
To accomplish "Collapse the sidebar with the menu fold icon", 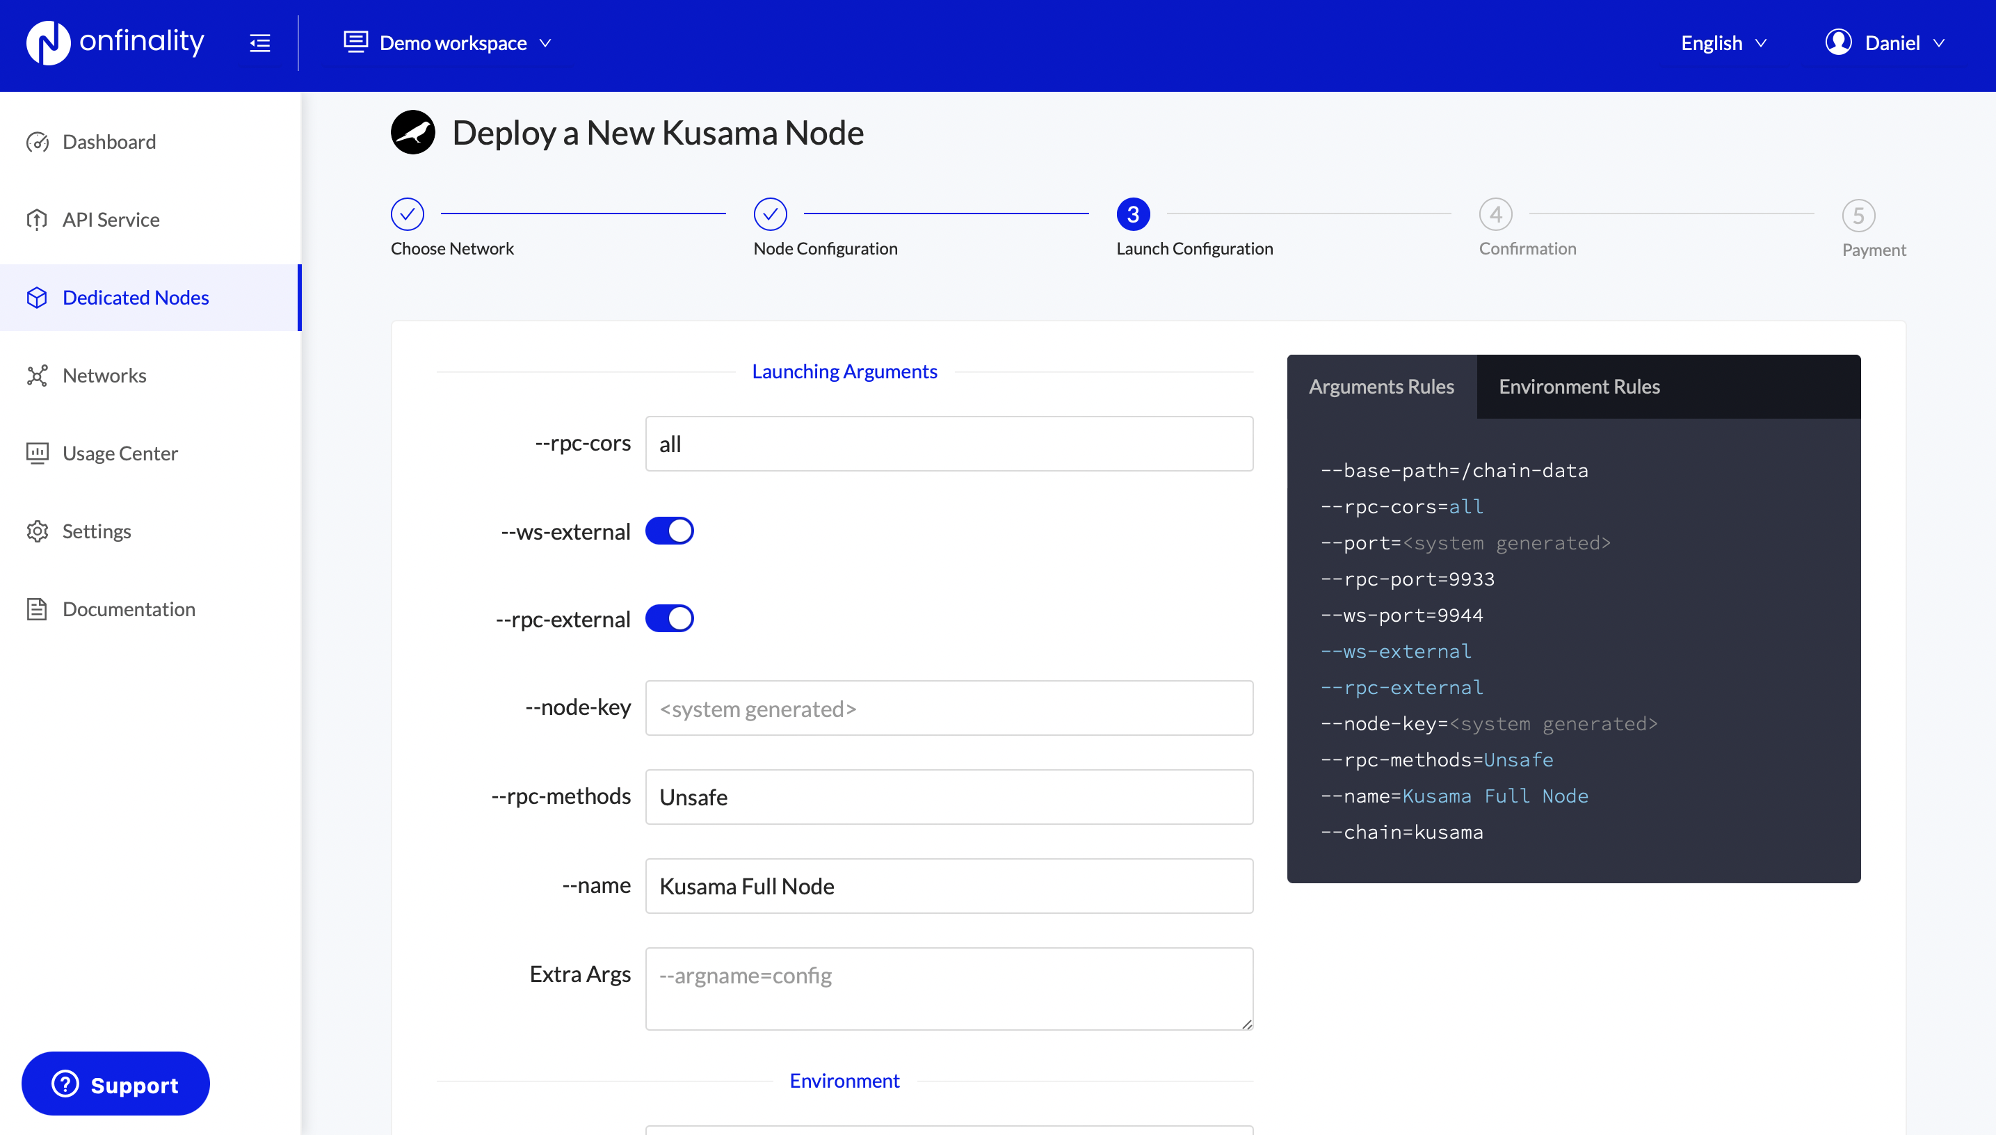I will click(x=259, y=43).
